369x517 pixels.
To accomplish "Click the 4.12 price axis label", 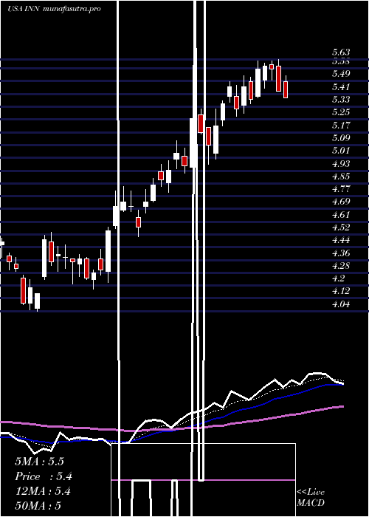I will pyautogui.click(x=341, y=291).
